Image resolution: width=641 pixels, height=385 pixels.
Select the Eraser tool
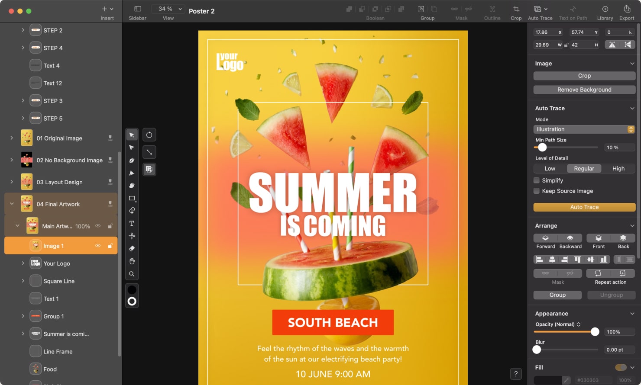tap(132, 248)
